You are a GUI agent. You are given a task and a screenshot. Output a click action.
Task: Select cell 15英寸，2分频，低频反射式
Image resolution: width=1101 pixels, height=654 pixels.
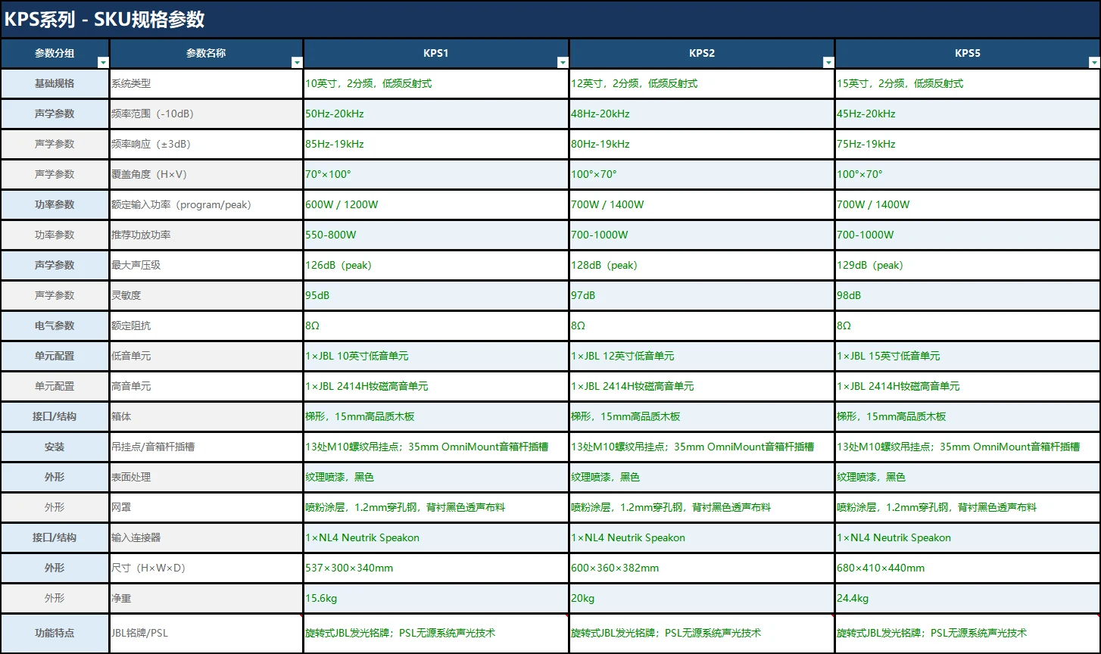tap(968, 84)
